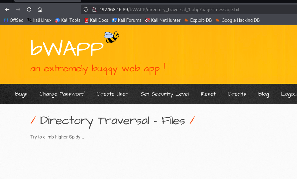Open the OffSec bookmark
Viewport: 297px width, 179px height.
click(x=13, y=20)
